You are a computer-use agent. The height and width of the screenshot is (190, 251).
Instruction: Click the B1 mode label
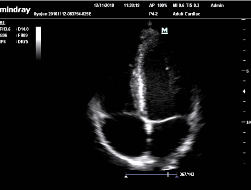pos(2,23)
